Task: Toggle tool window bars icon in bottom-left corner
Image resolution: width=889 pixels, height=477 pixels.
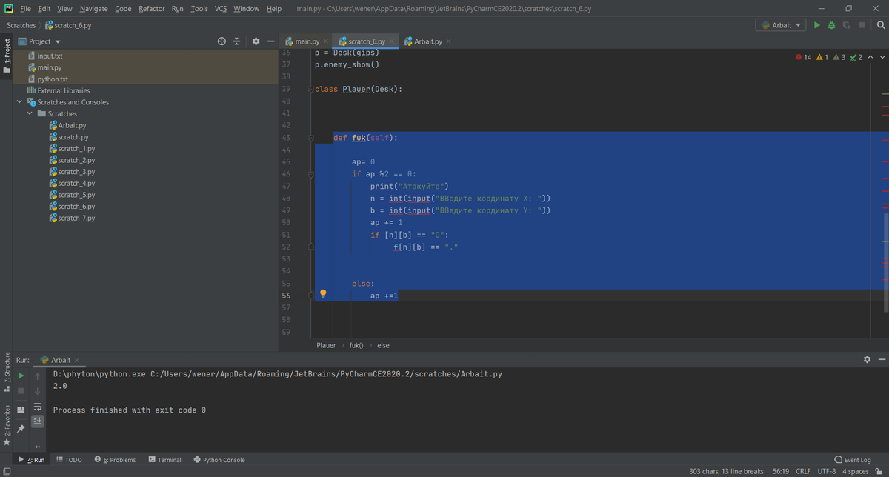Action: pos(6,471)
